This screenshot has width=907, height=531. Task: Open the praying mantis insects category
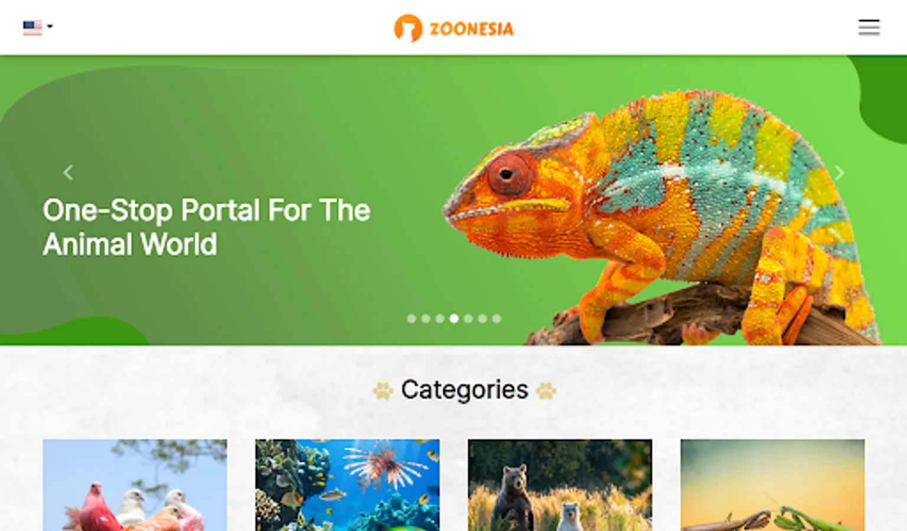click(772, 485)
